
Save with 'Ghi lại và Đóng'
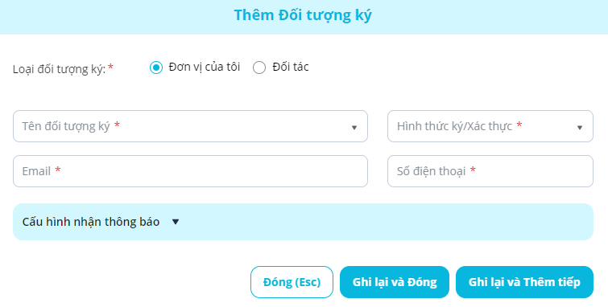coord(395,282)
